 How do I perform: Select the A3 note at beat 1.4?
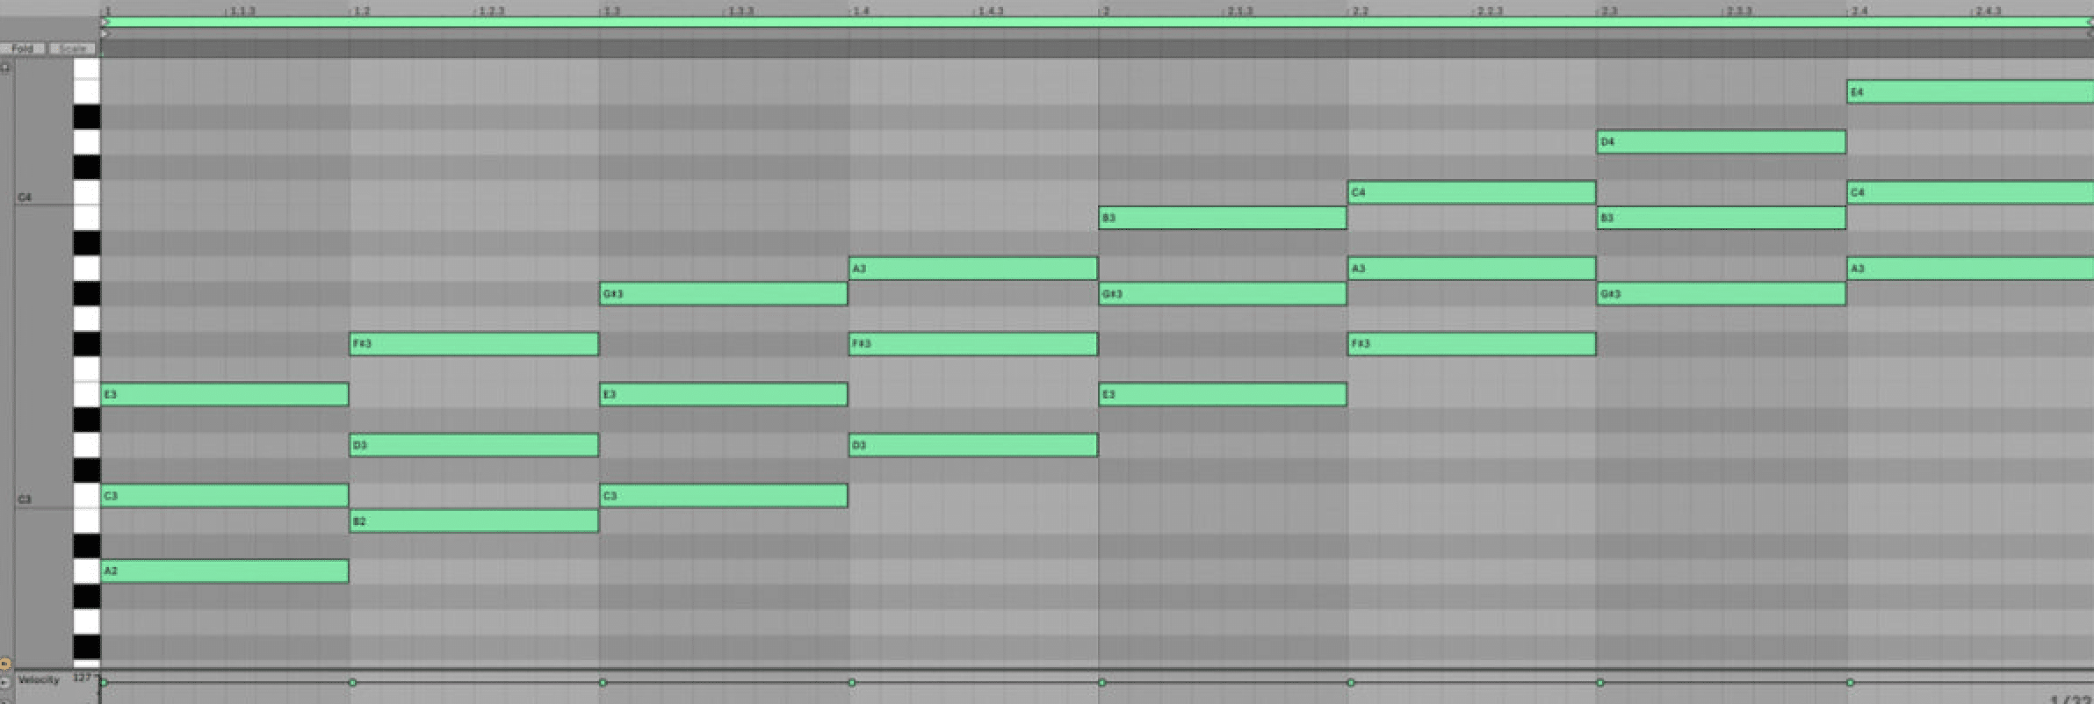[x=973, y=268]
